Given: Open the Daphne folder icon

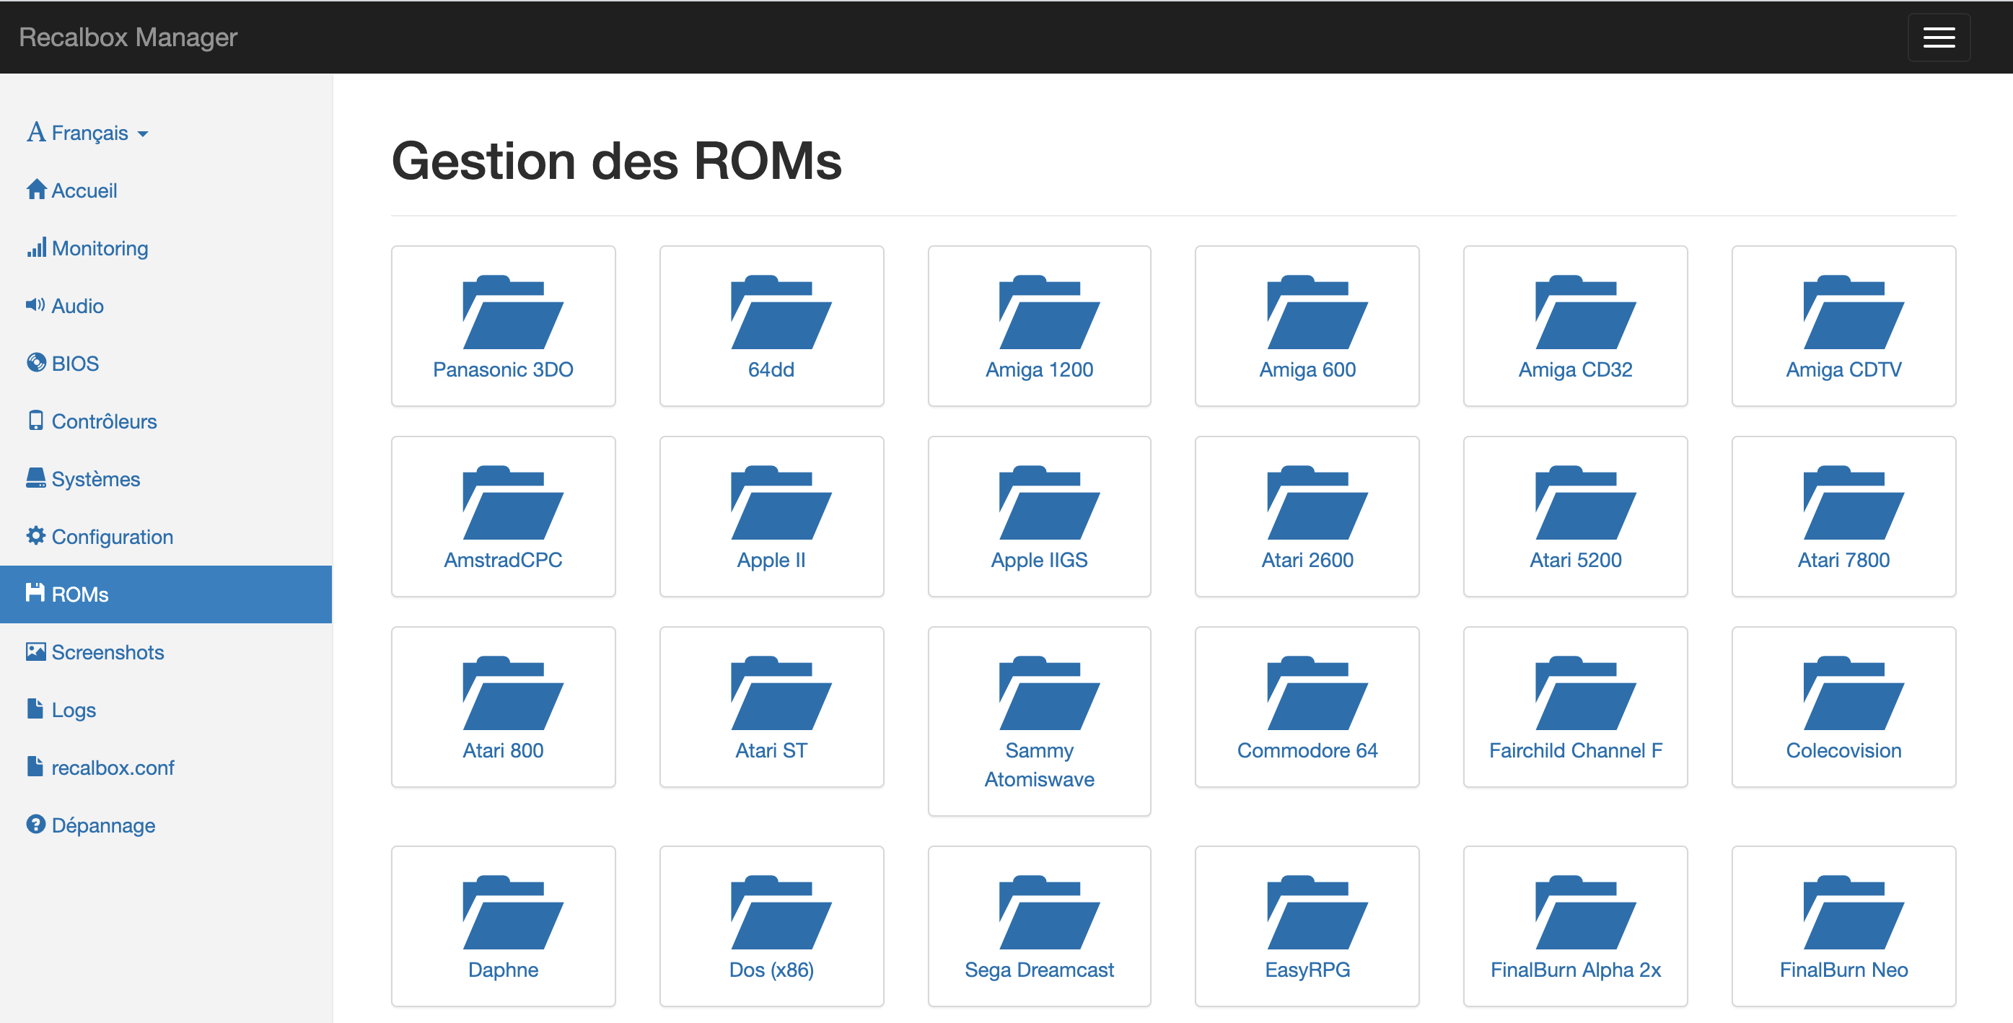Looking at the screenshot, I should point(512,912).
